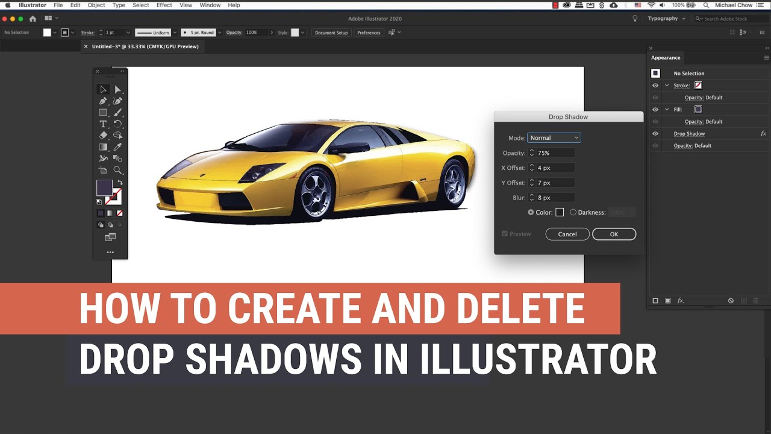Open the Mode dropdown set to Normal
This screenshot has height=434, width=771.
554,138
